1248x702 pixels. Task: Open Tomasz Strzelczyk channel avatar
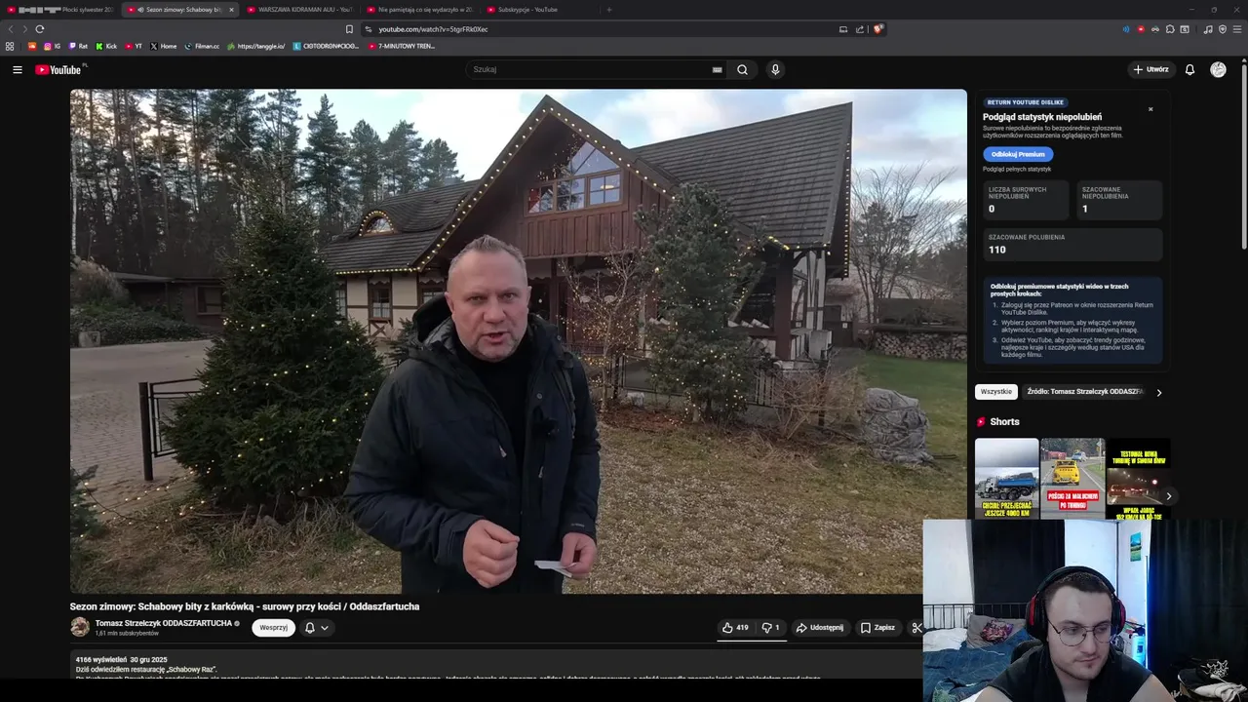(x=80, y=627)
